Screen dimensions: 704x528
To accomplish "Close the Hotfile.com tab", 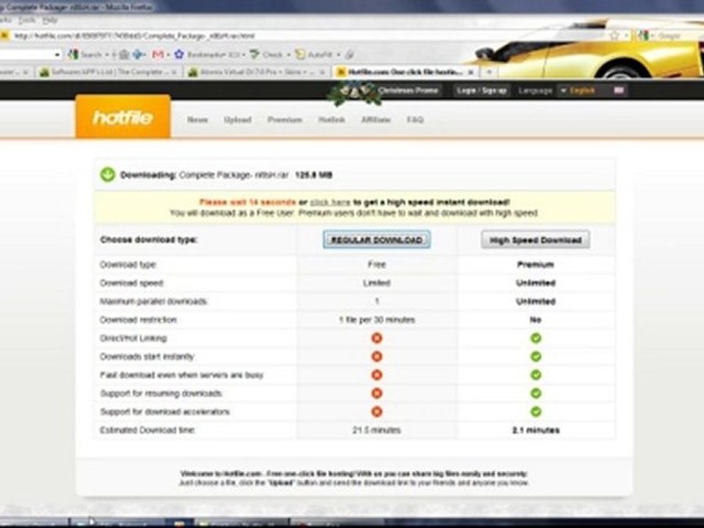I will point(471,72).
